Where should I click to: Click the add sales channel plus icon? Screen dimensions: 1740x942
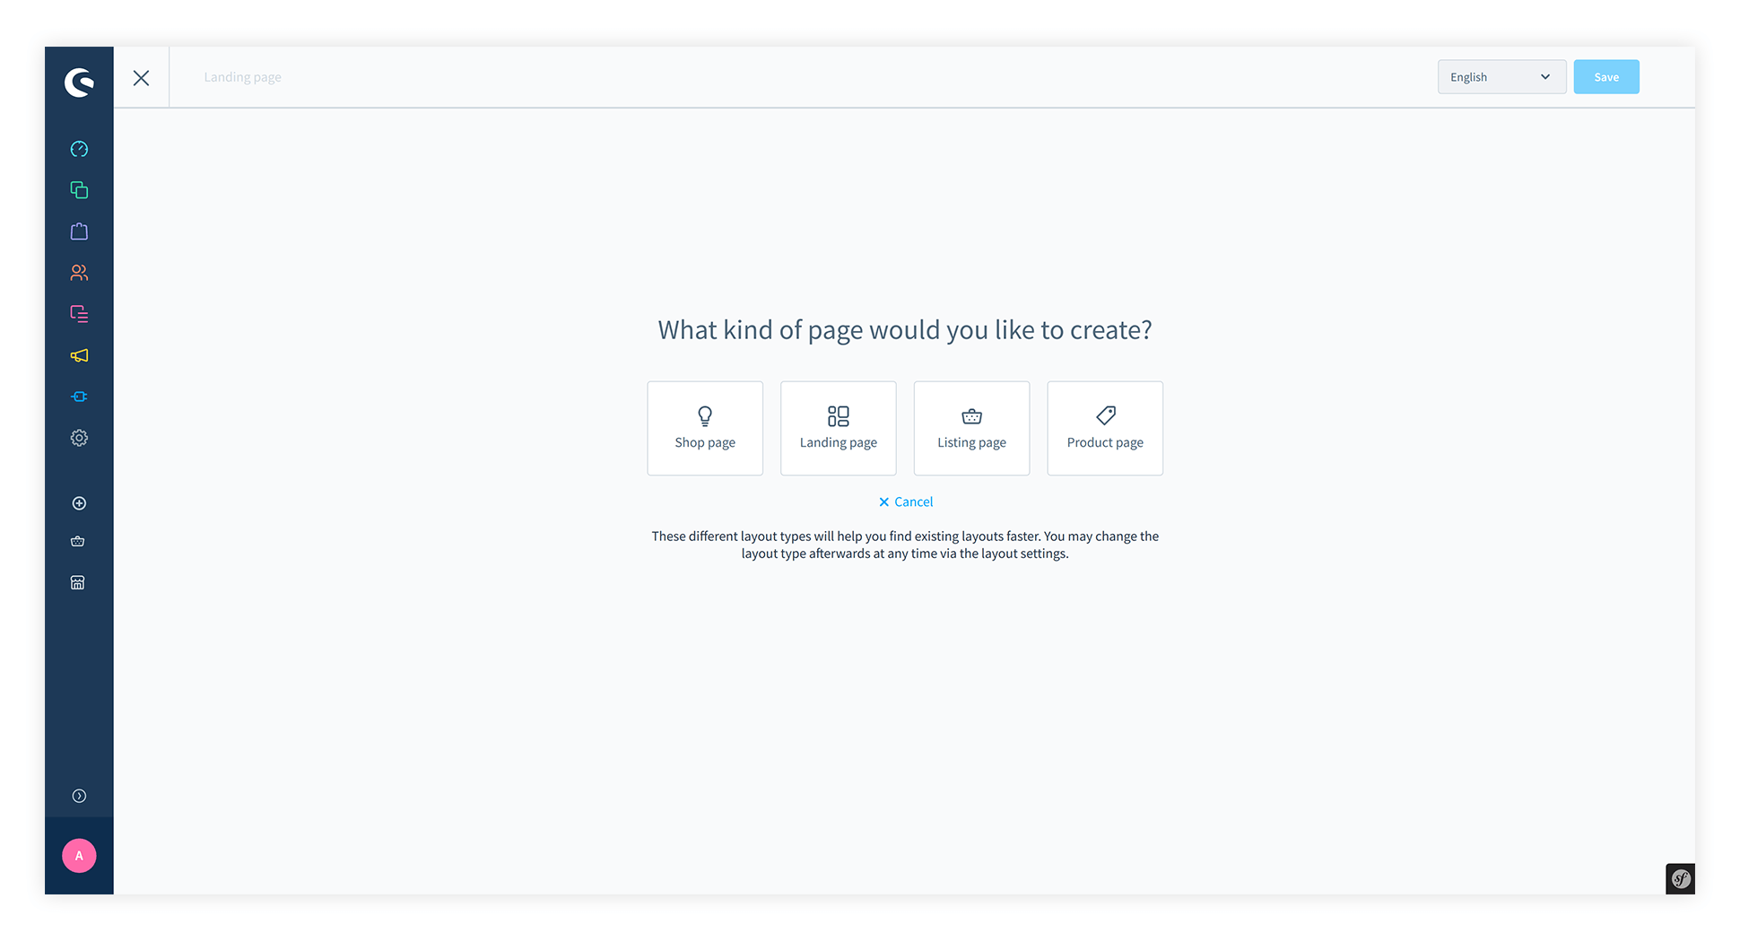[79, 503]
